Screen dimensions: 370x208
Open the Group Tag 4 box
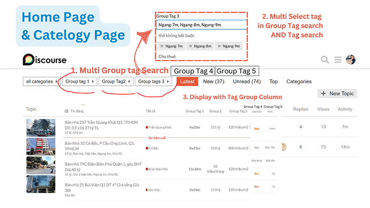(x=193, y=71)
